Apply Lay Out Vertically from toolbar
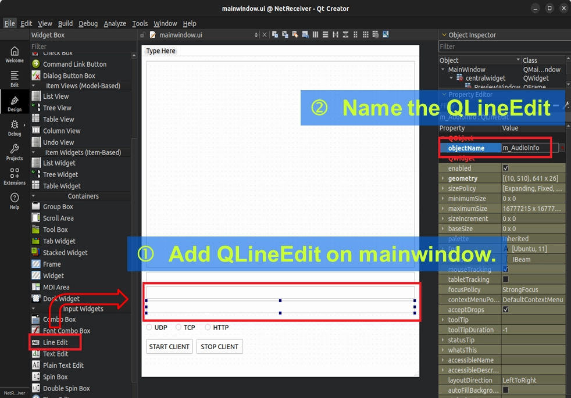Screen dimensions: 571x398 325,34
